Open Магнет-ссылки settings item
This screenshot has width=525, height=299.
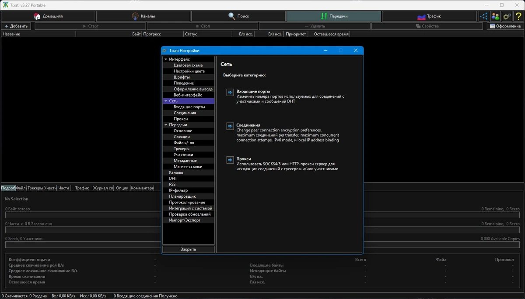[188, 167]
